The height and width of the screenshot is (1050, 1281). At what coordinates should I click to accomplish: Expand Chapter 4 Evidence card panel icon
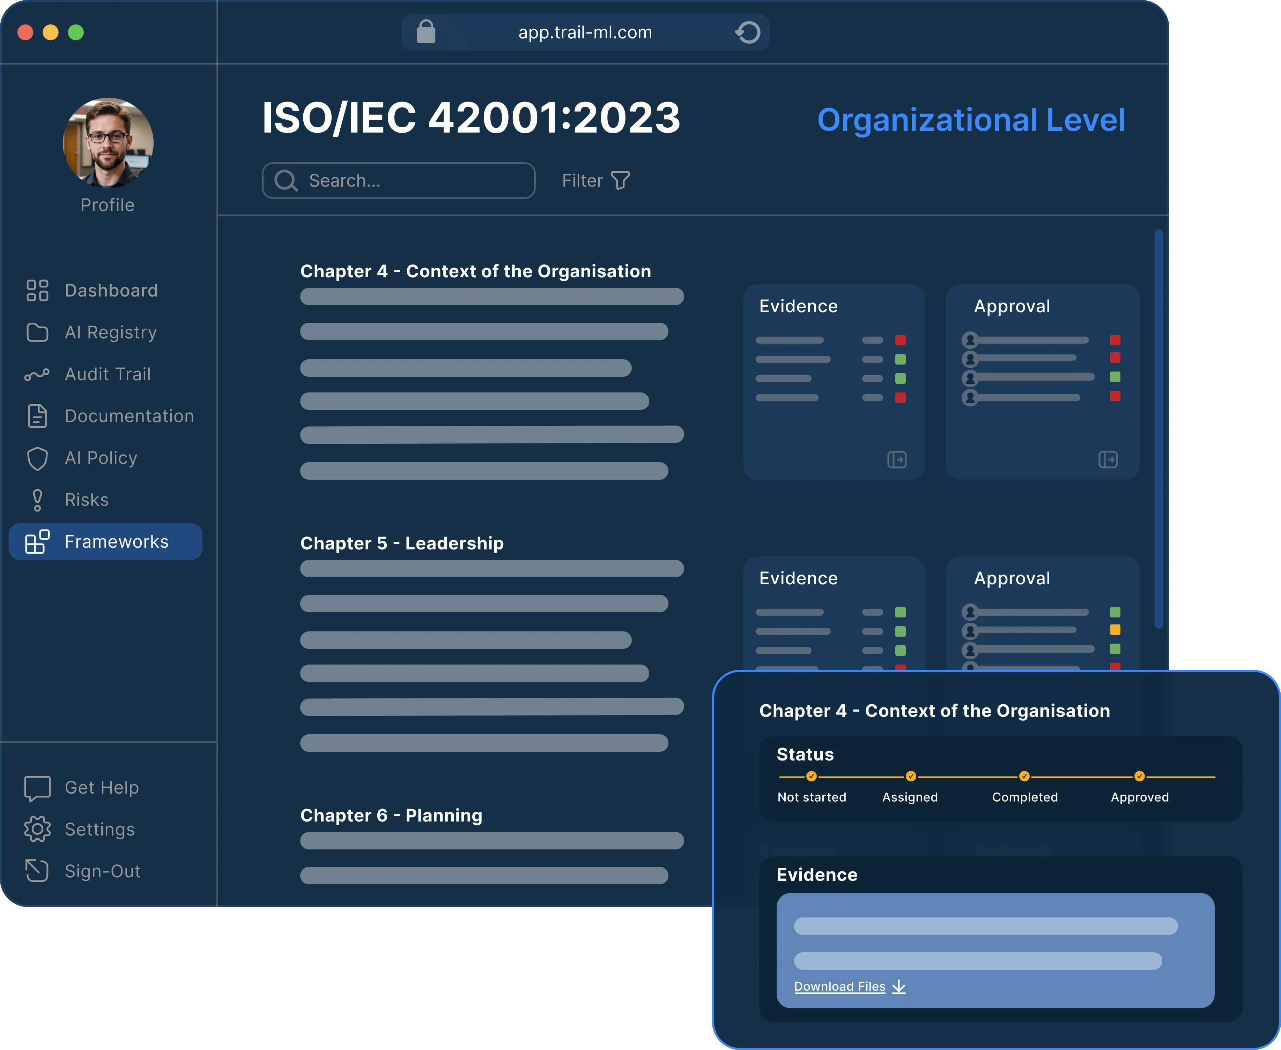[x=897, y=460]
